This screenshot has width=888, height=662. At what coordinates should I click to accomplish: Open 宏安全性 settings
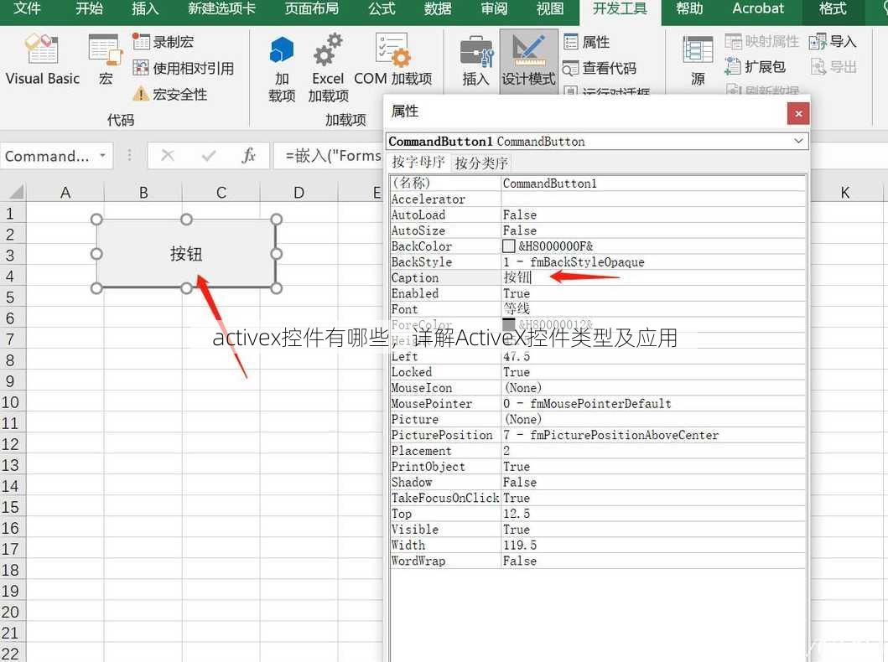pyautogui.click(x=170, y=94)
